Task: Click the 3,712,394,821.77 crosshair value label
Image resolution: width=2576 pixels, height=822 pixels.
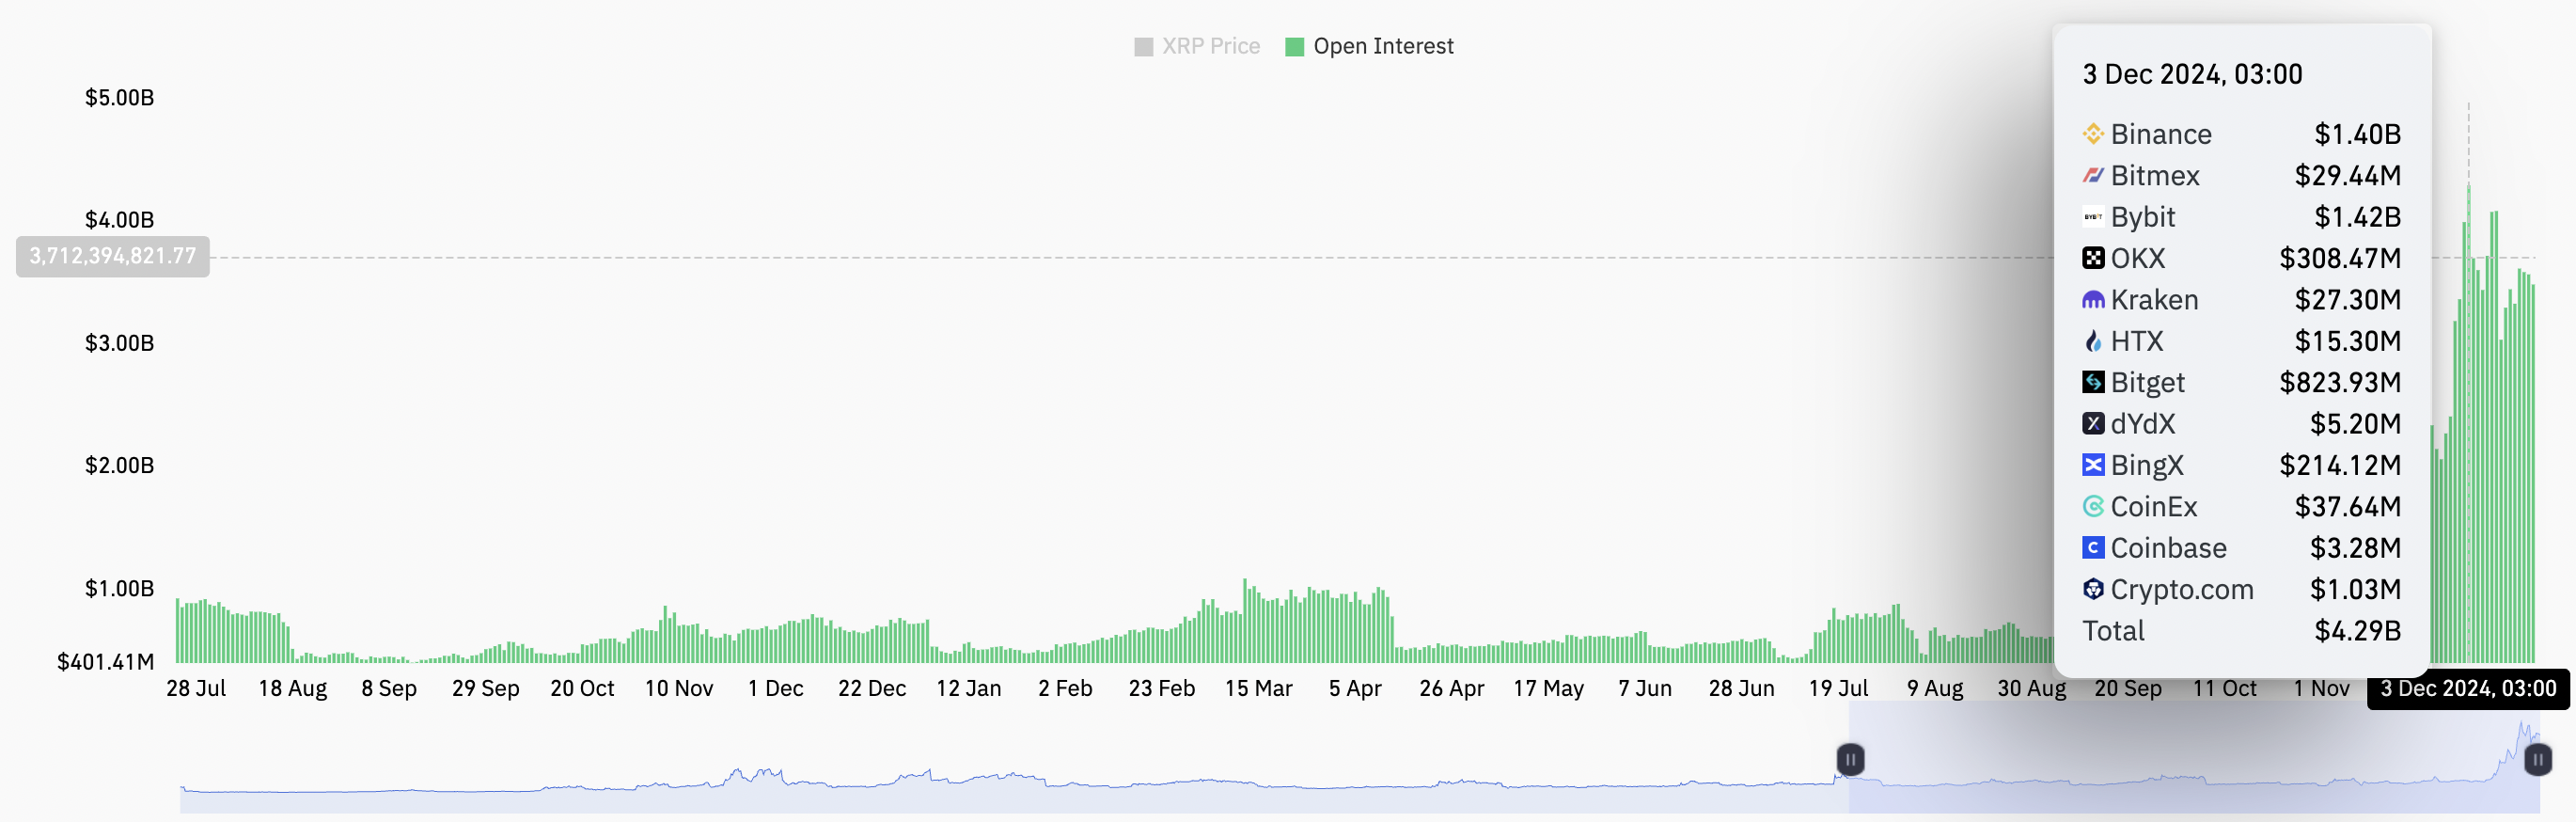Action: (x=113, y=256)
